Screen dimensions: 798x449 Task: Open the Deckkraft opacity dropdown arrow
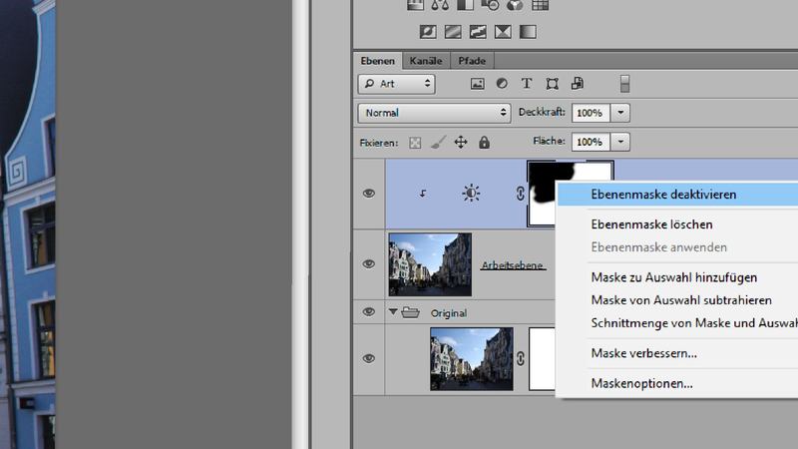pos(621,113)
